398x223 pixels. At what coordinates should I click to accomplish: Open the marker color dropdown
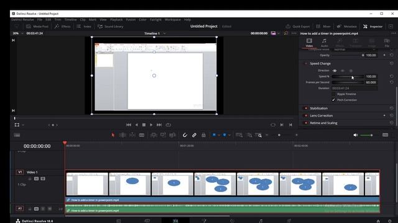point(229,135)
